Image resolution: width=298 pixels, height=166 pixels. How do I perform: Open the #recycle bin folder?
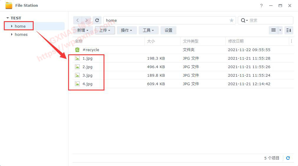click(x=91, y=50)
